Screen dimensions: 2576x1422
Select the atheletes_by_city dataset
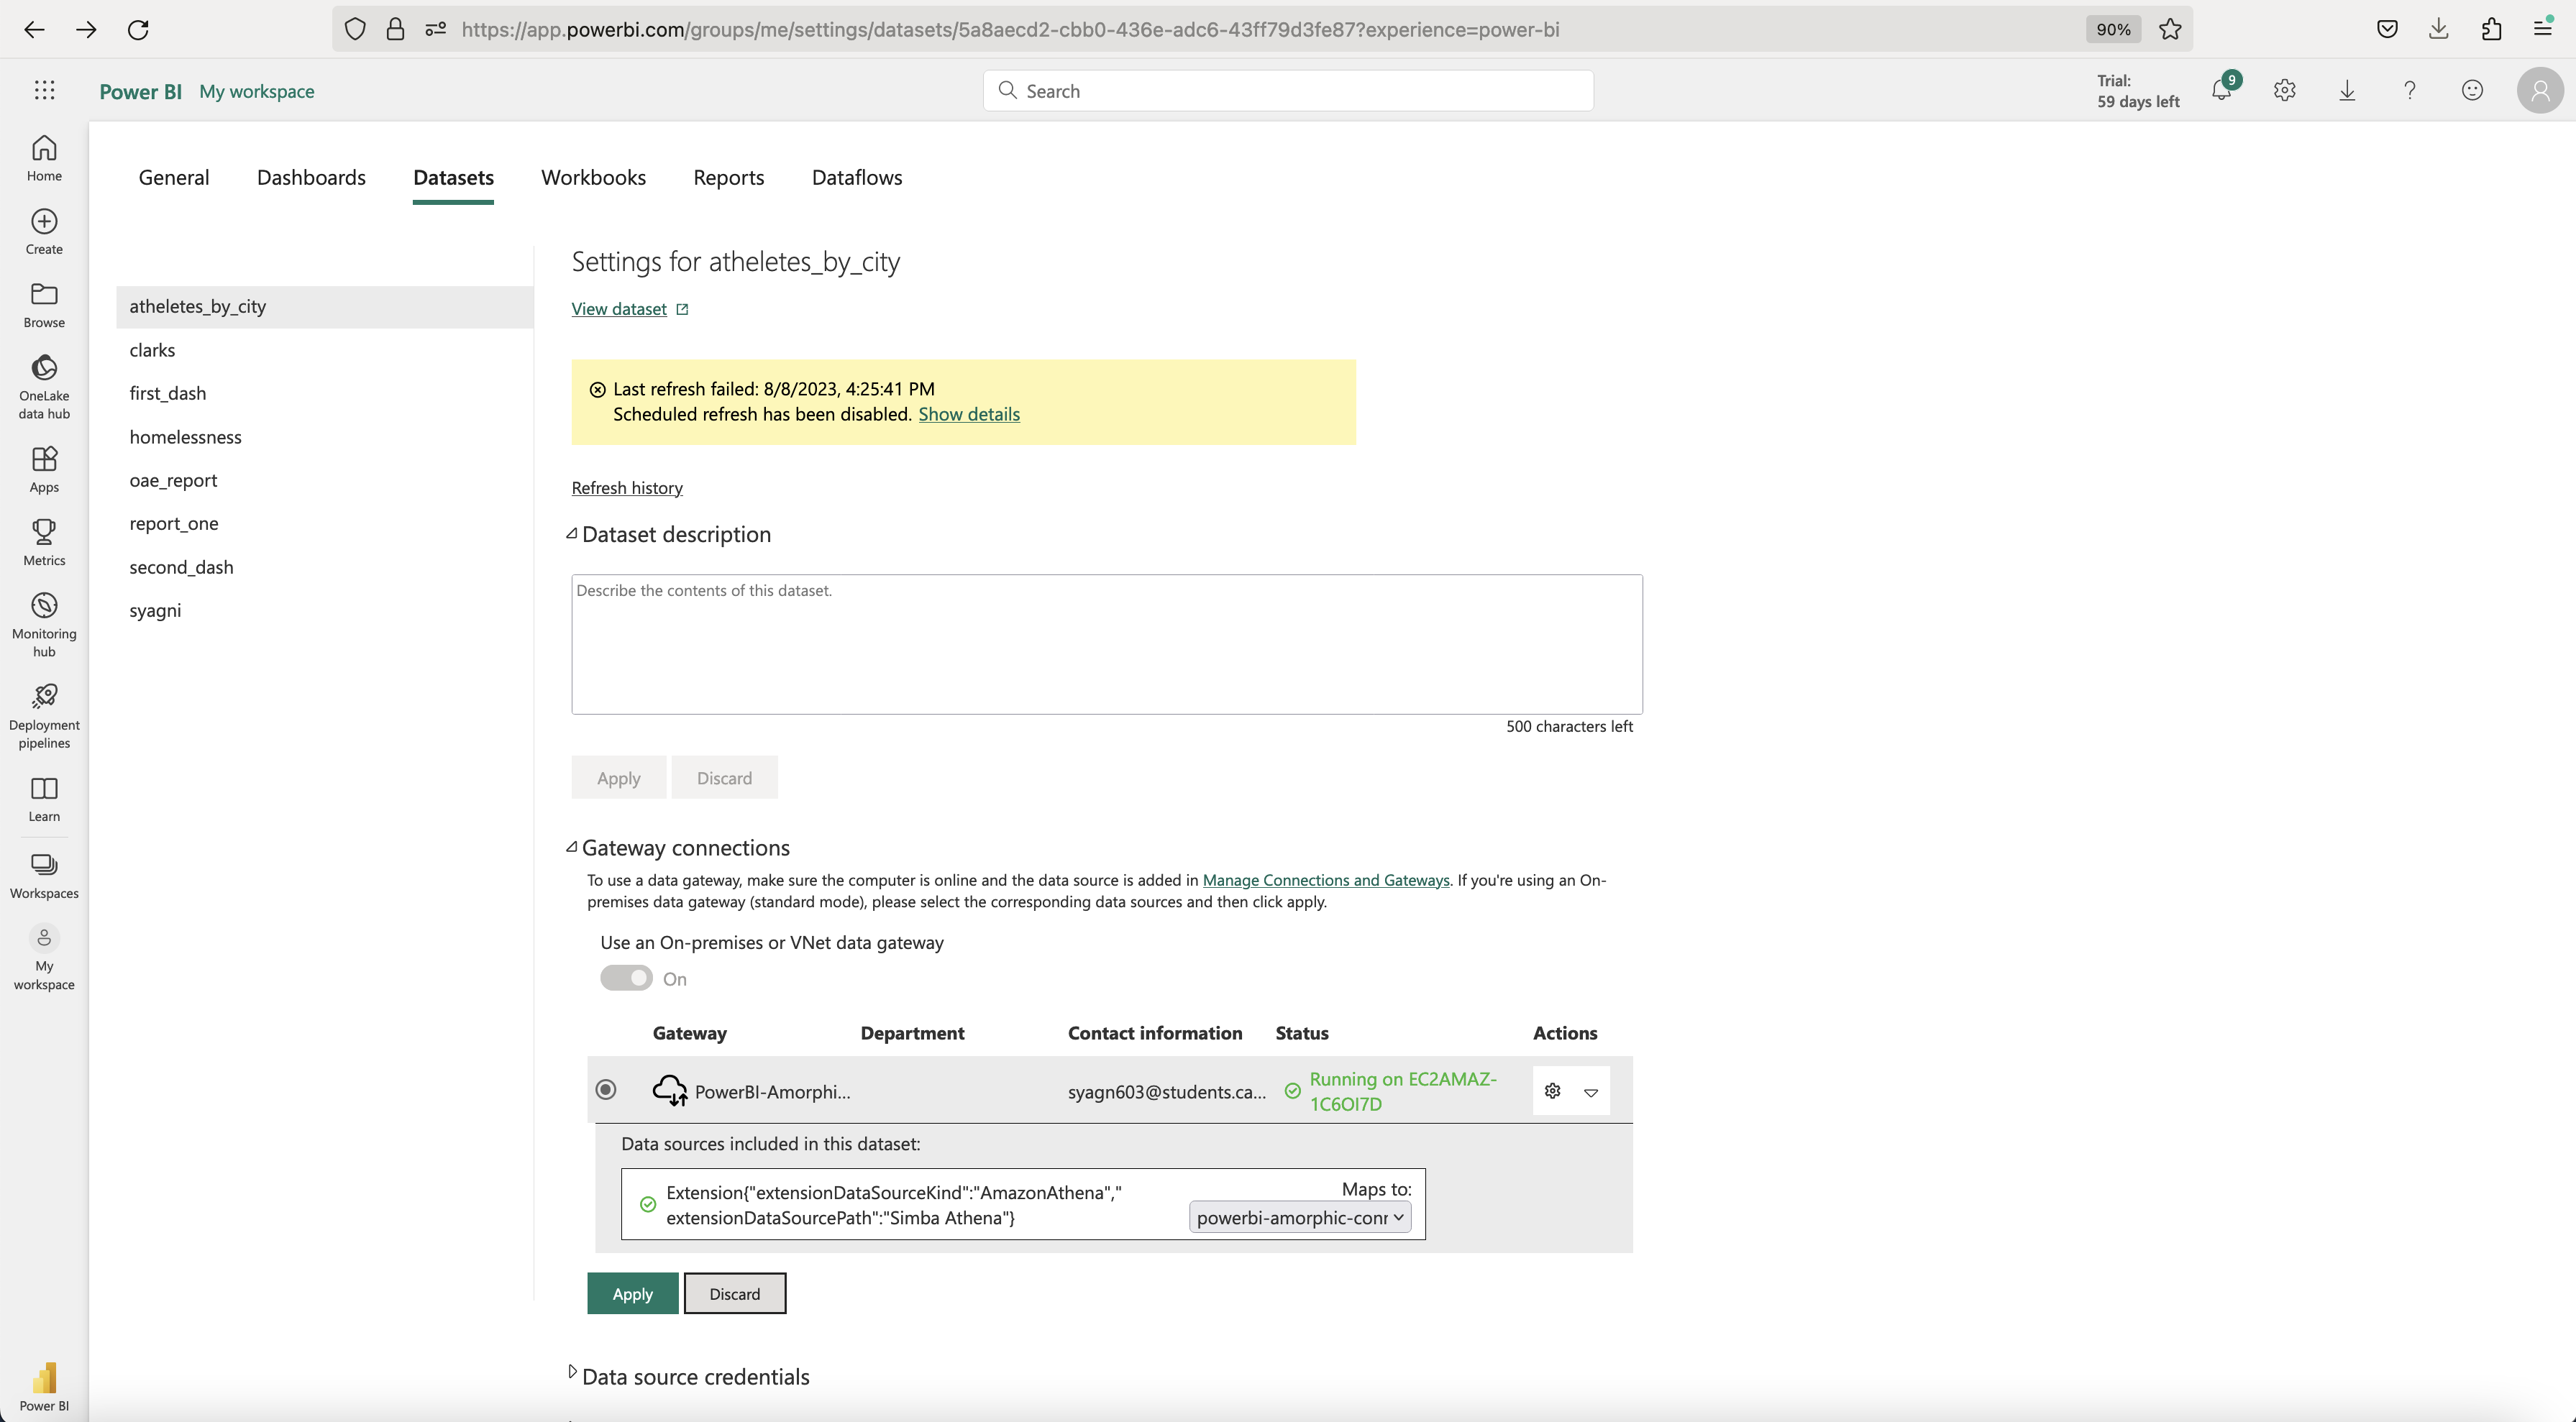click(324, 307)
